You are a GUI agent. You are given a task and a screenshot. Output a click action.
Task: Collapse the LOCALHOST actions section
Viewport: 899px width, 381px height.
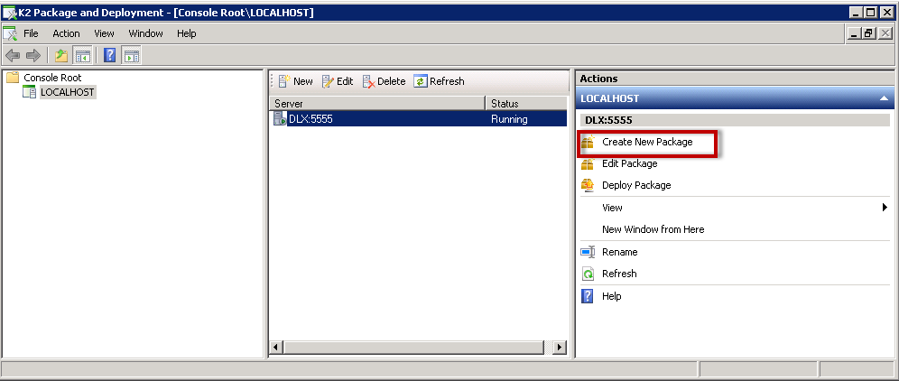point(884,98)
